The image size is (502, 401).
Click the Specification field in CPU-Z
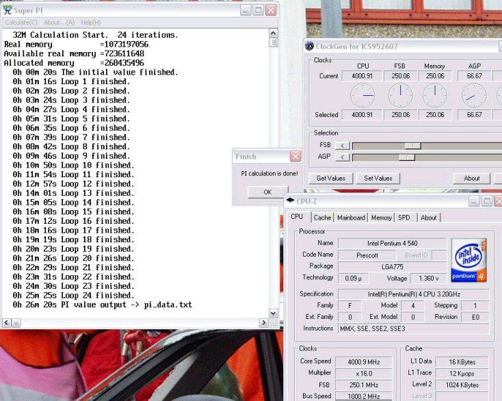tap(414, 294)
